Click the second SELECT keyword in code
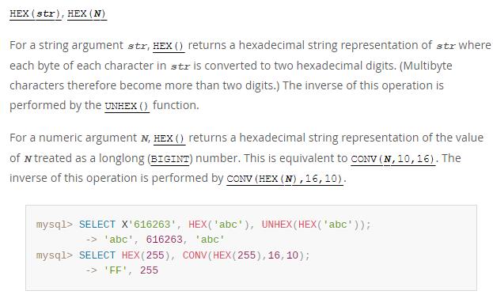 [97, 255]
